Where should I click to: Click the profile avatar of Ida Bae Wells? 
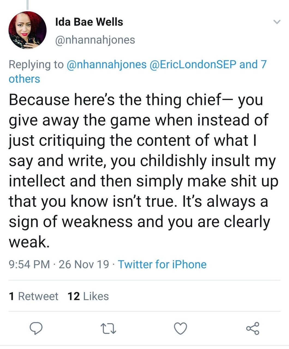click(x=28, y=30)
